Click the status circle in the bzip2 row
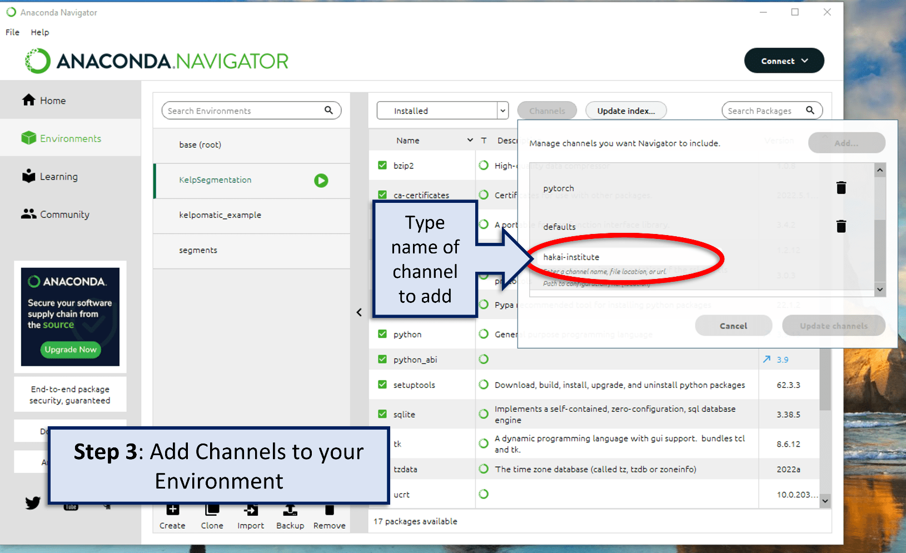 tap(484, 165)
